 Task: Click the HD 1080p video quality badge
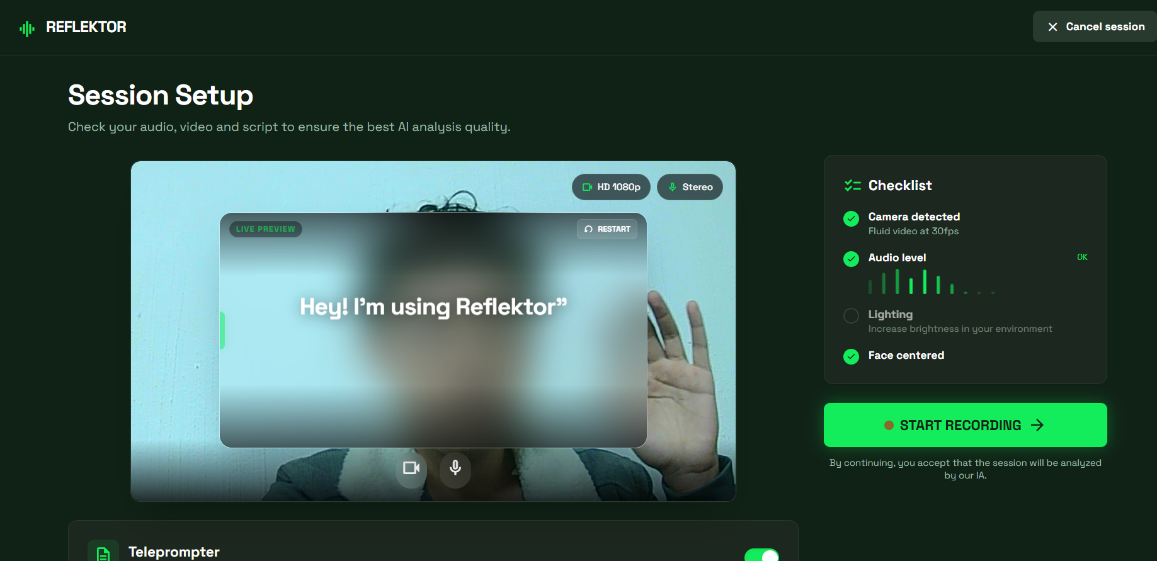pyautogui.click(x=611, y=187)
